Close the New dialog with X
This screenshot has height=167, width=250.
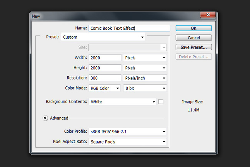tap(208, 15)
